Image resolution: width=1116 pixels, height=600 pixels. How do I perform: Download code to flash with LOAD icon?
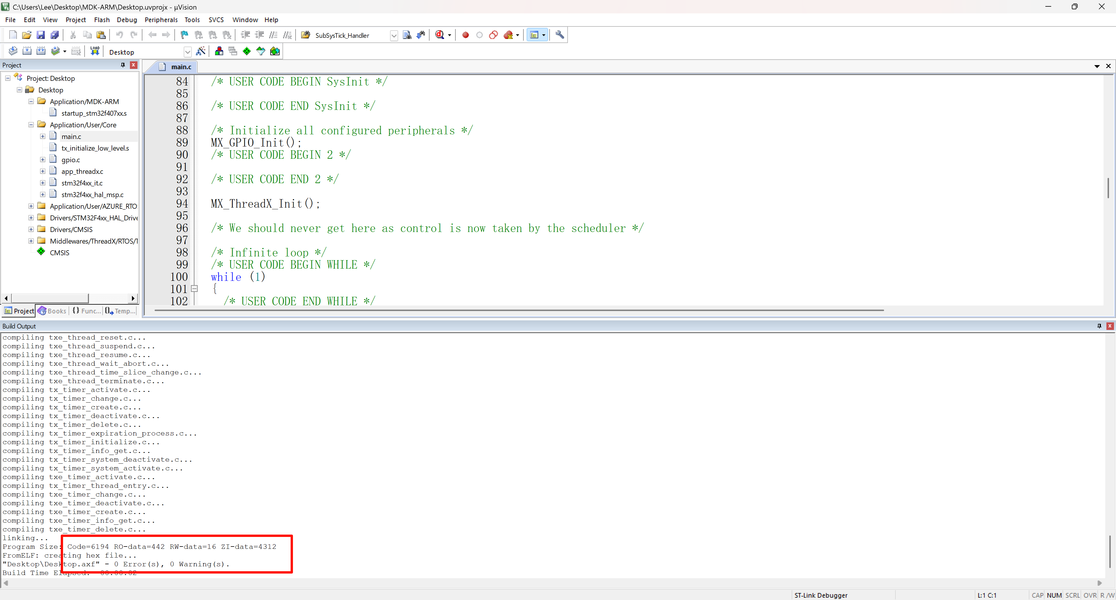coord(95,51)
